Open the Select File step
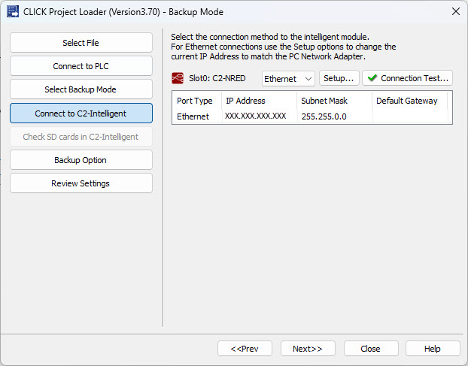 click(81, 43)
